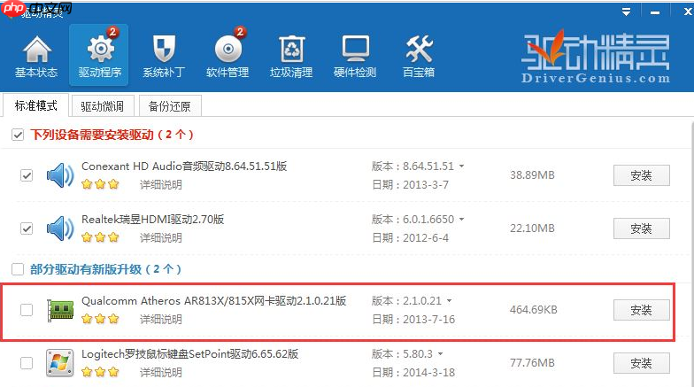Expand version dropdown for 5.80.3
The height and width of the screenshot is (387, 694).
441,354
